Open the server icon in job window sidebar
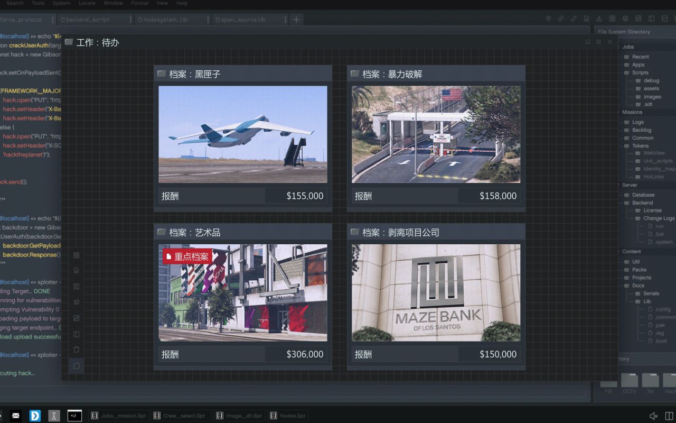The image size is (676, 423). pyautogui.click(x=77, y=318)
